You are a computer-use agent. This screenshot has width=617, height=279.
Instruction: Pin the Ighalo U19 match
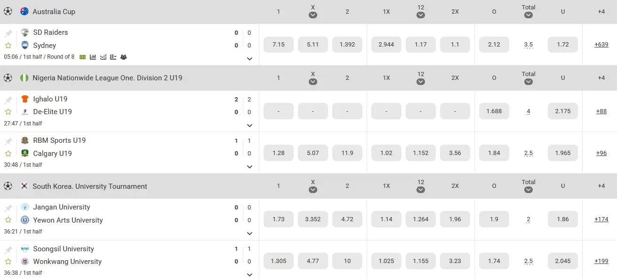pyautogui.click(x=8, y=100)
